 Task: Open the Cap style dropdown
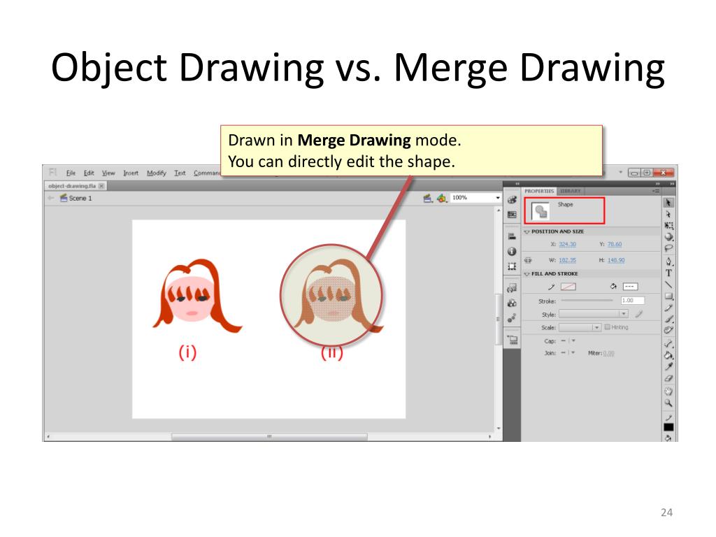click(568, 341)
